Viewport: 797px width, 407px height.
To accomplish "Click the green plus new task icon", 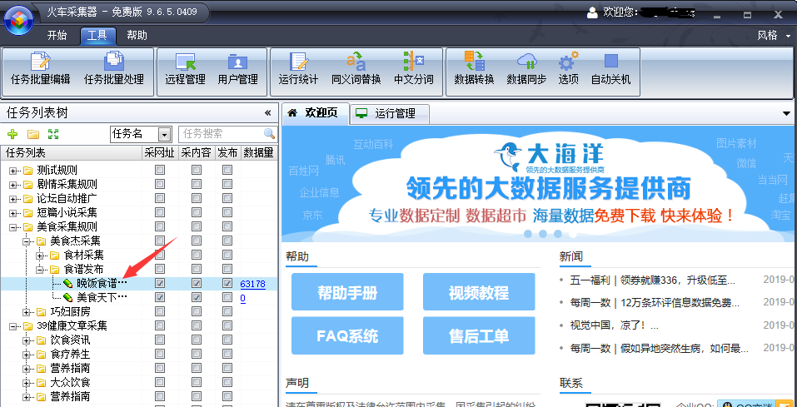I will (x=12, y=134).
